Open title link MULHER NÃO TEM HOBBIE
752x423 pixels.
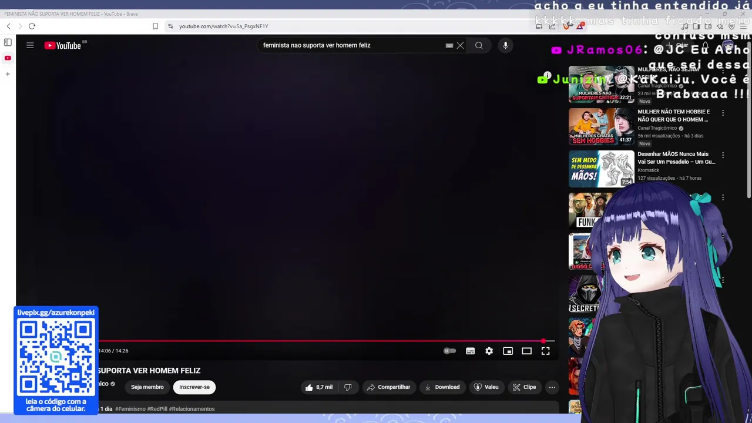pyautogui.click(x=673, y=115)
